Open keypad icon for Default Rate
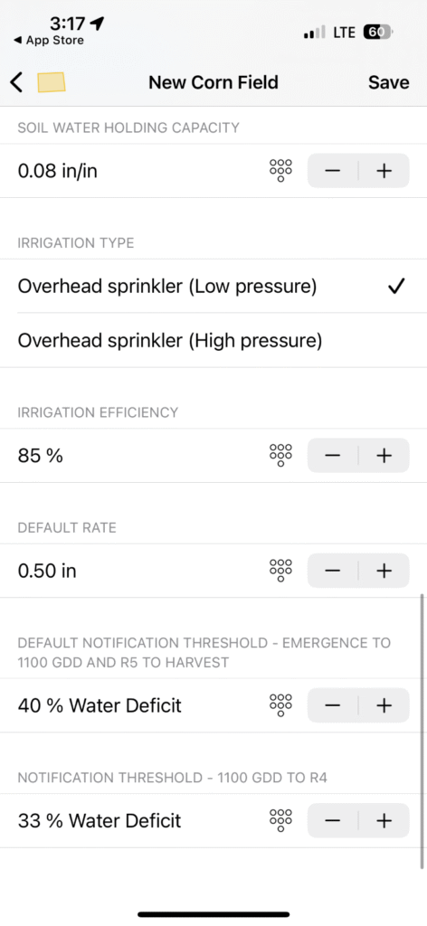 point(280,571)
